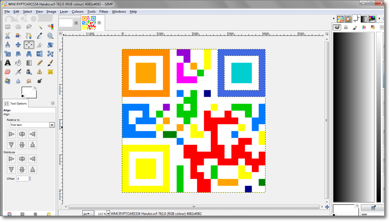Click the Offset value input field
Screen dimensions: 390x222
click(x=22, y=178)
